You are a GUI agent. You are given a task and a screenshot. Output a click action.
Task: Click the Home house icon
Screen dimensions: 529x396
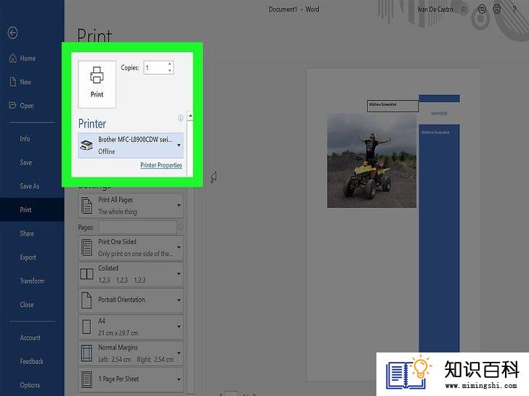tap(12, 58)
